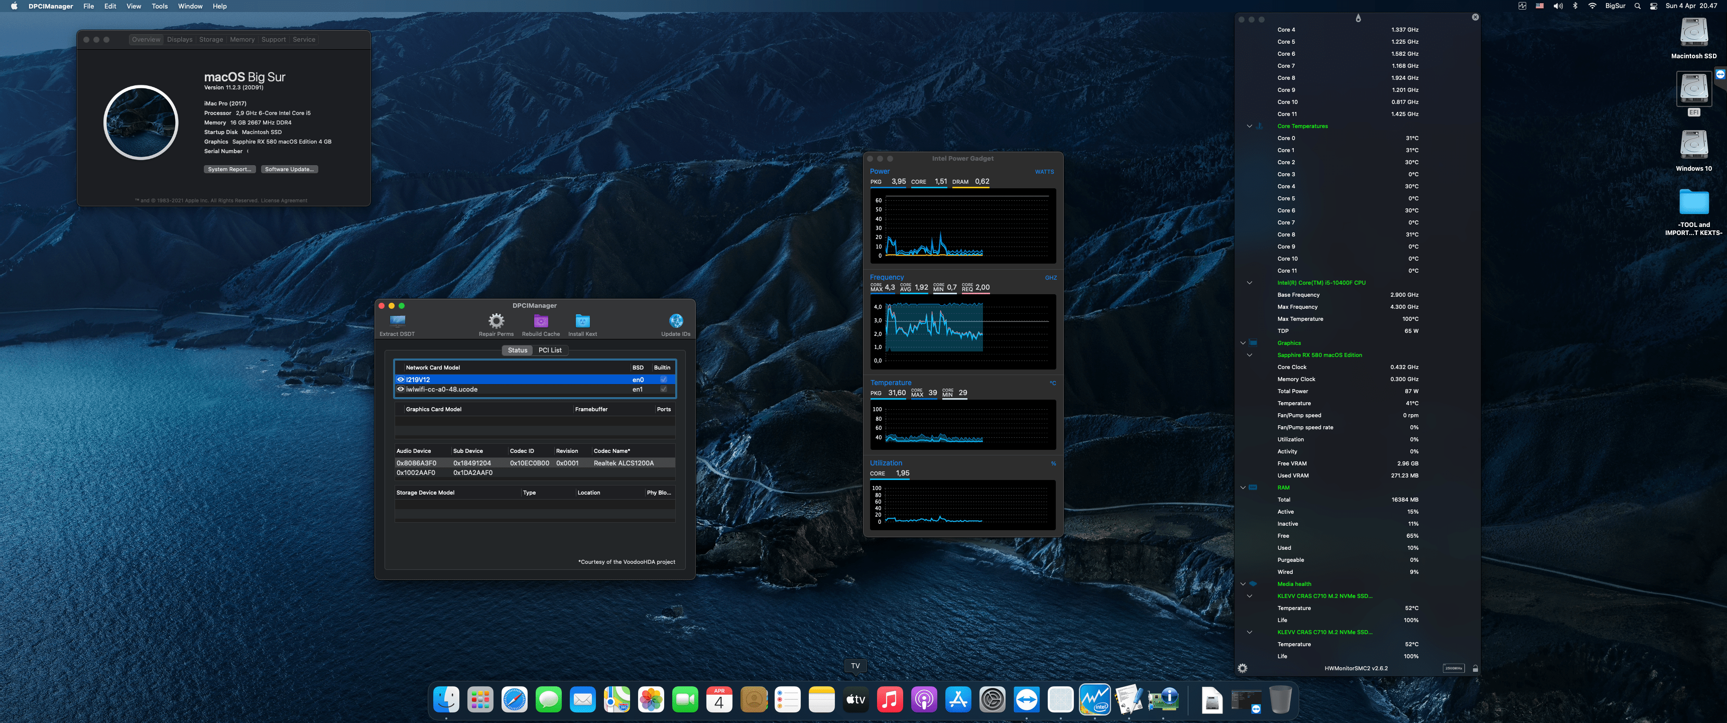Open the Service tab in About This Mac
The height and width of the screenshot is (723, 1727).
304,40
